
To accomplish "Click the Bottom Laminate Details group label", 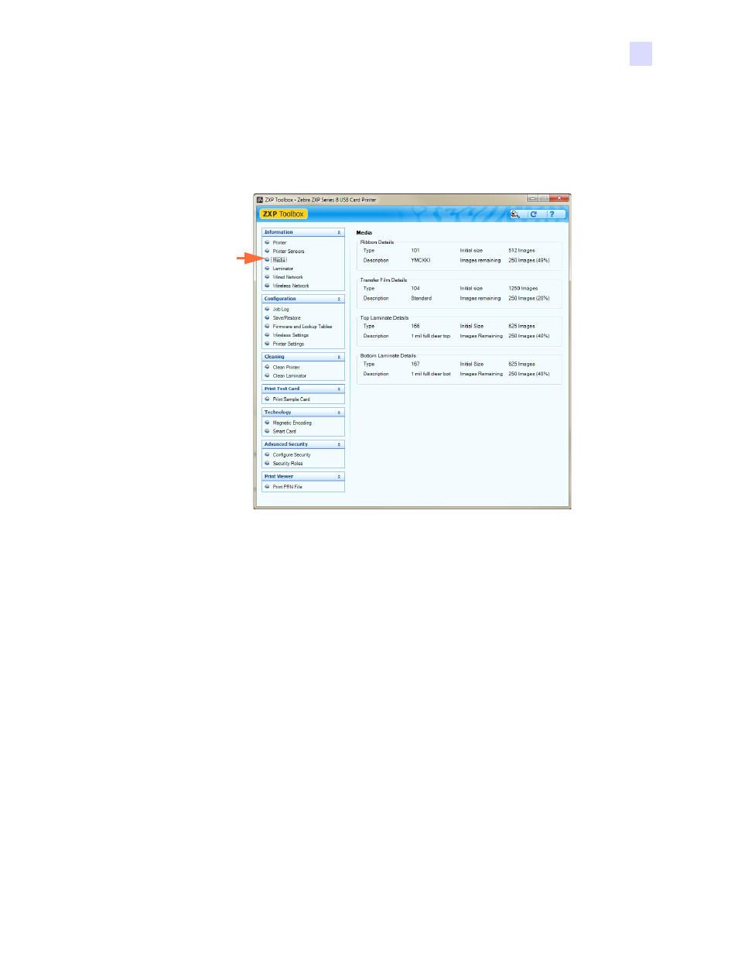I will (388, 356).
